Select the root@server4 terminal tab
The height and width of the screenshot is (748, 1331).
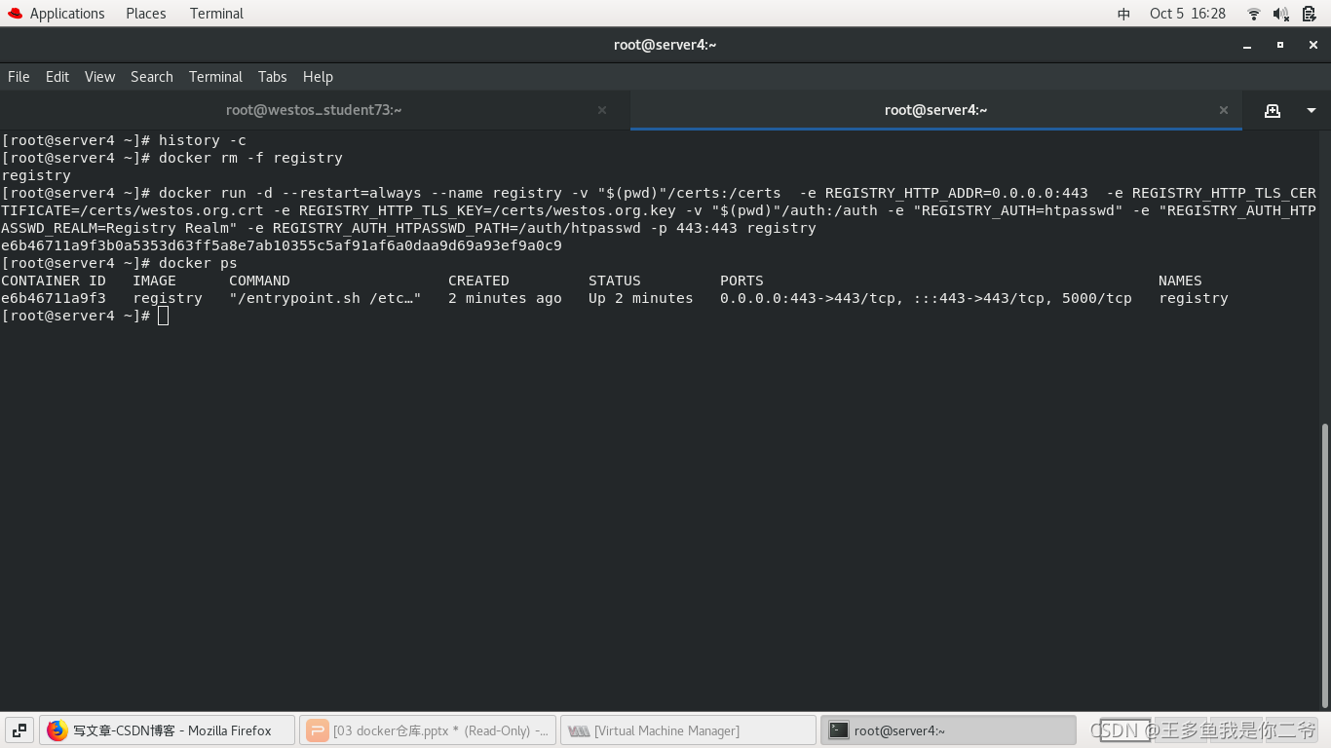[935, 110]
